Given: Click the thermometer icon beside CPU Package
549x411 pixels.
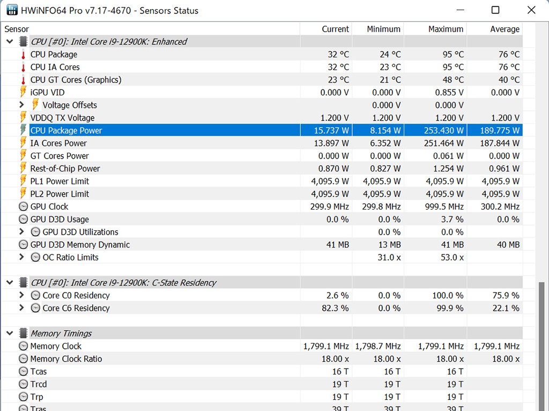Looking at the screenshot, I should click(23, 55).
